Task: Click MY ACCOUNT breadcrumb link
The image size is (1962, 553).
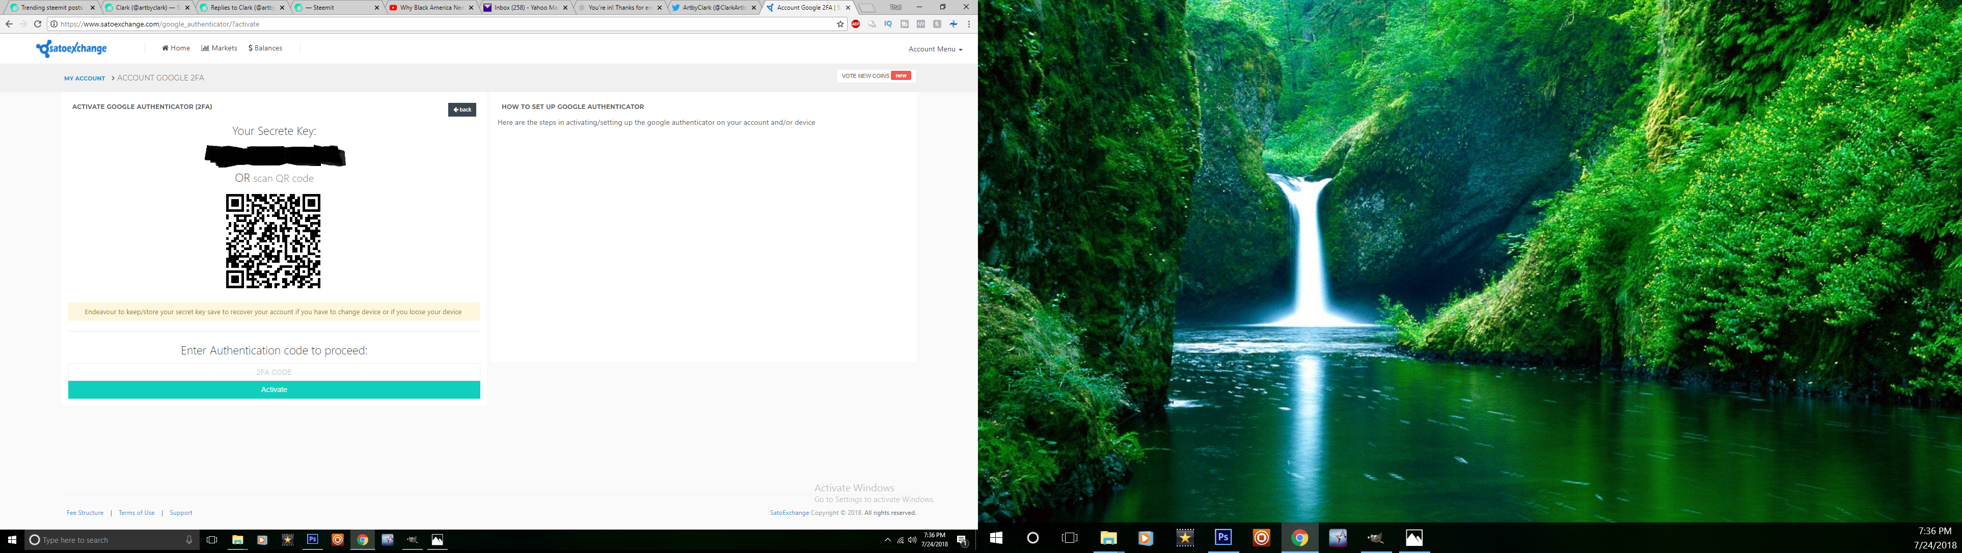Action: tap(85, 78)
